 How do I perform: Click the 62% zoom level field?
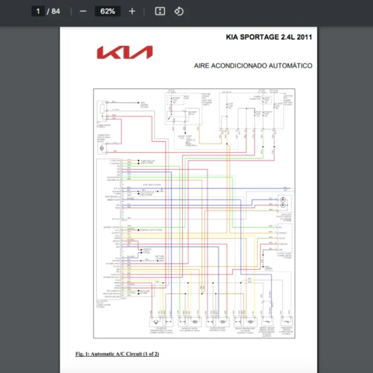[x=108, y=11]
